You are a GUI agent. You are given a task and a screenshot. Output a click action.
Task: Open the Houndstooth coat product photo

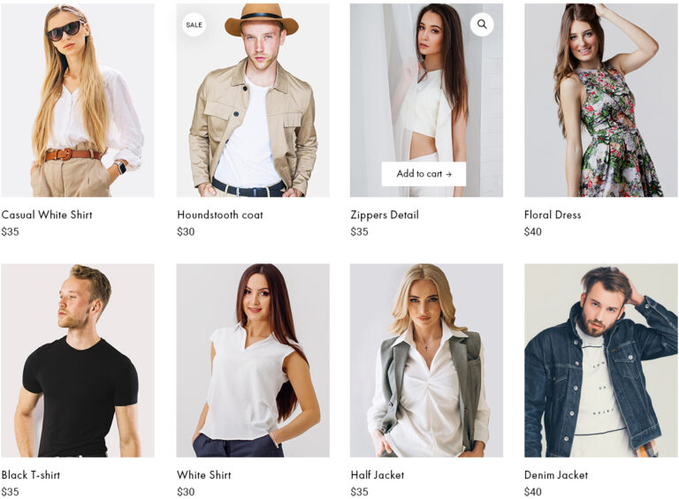pos(253,101)
